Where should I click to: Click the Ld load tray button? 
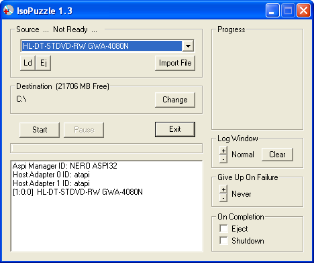(x=28, y=63)
